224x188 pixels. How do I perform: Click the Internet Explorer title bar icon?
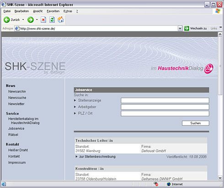point(4,5)
